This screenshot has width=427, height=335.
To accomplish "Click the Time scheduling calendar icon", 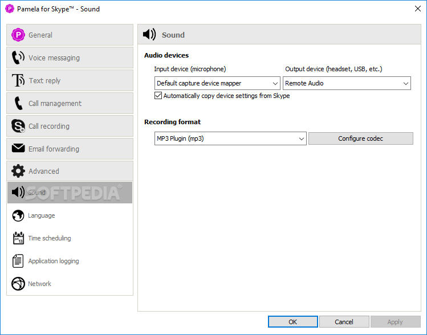I will (18, 238).
